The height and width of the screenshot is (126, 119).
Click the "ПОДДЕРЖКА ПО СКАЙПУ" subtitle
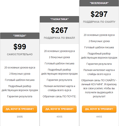pos(99,22)
